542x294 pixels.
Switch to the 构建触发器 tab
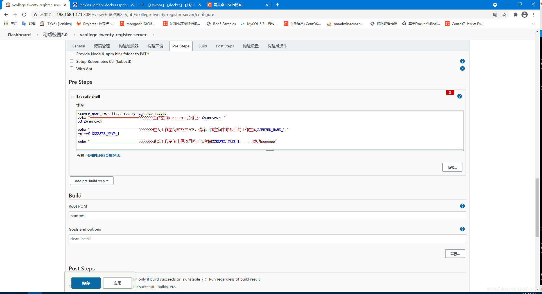point(128,46)
